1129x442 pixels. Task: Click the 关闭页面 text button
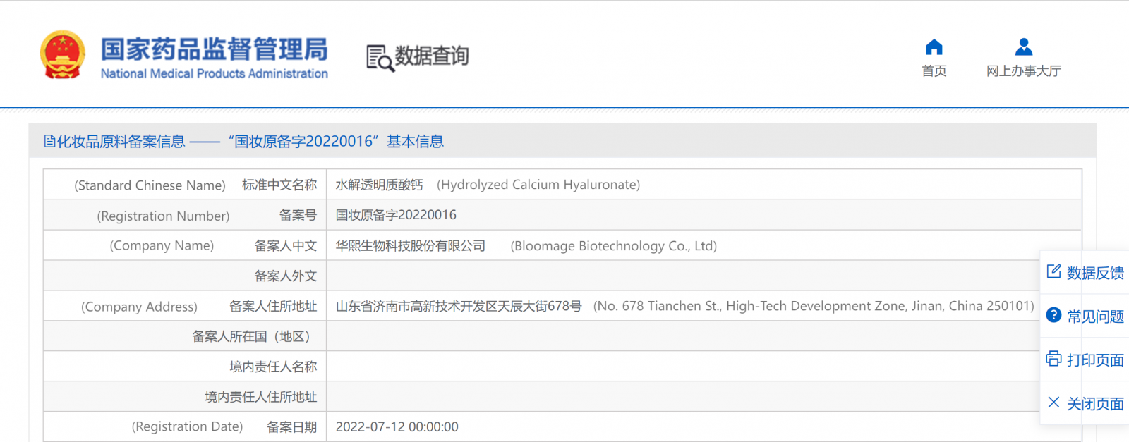tap(1095, 404)
